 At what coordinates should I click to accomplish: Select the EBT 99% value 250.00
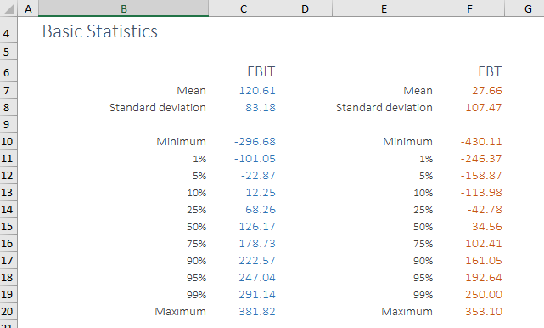tap(484, 295)
